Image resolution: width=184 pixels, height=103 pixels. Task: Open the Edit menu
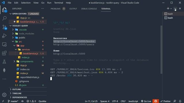tap(16, 3)
